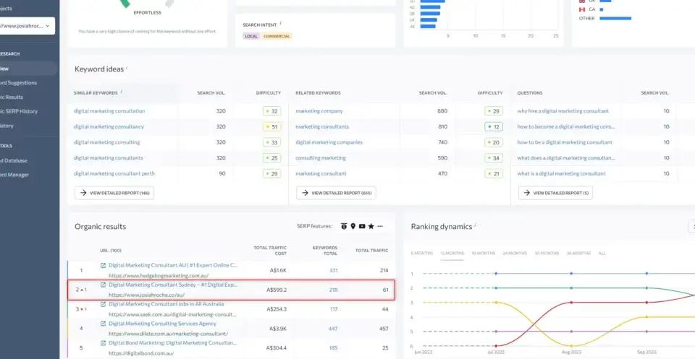
Task: Open Keyword Suggestions in the sidebar
Action: [x=19, y=82]
